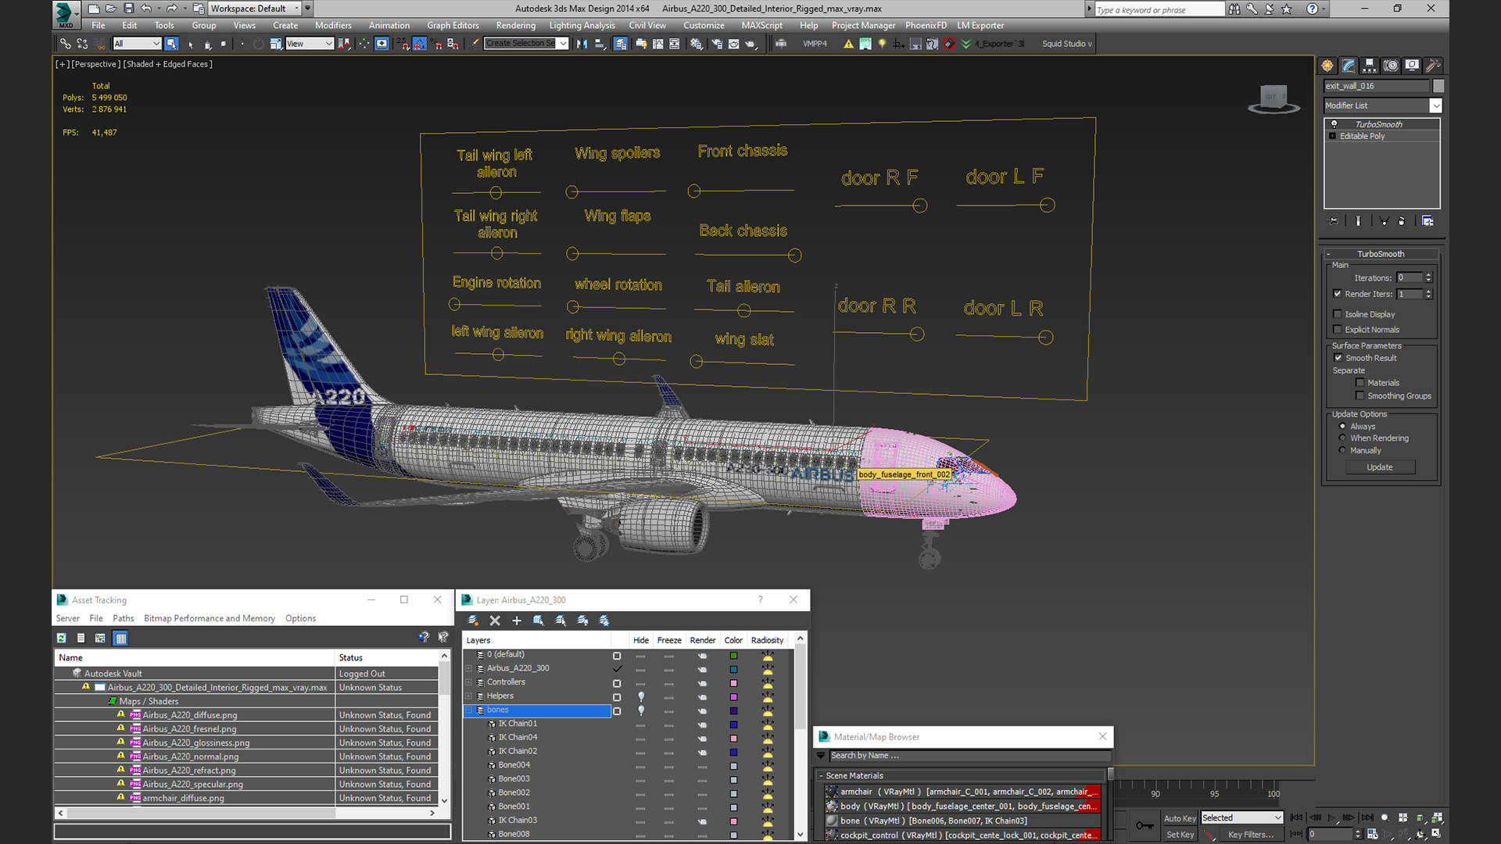Unhide the Helpers layer via lightbulb
The image size is (1501, 844).
pos(641,696)
